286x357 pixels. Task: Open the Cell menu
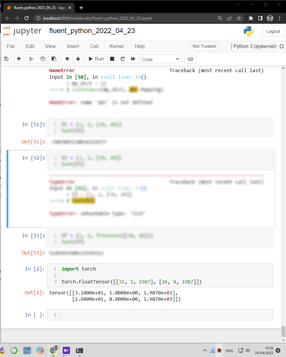(94, 46)
